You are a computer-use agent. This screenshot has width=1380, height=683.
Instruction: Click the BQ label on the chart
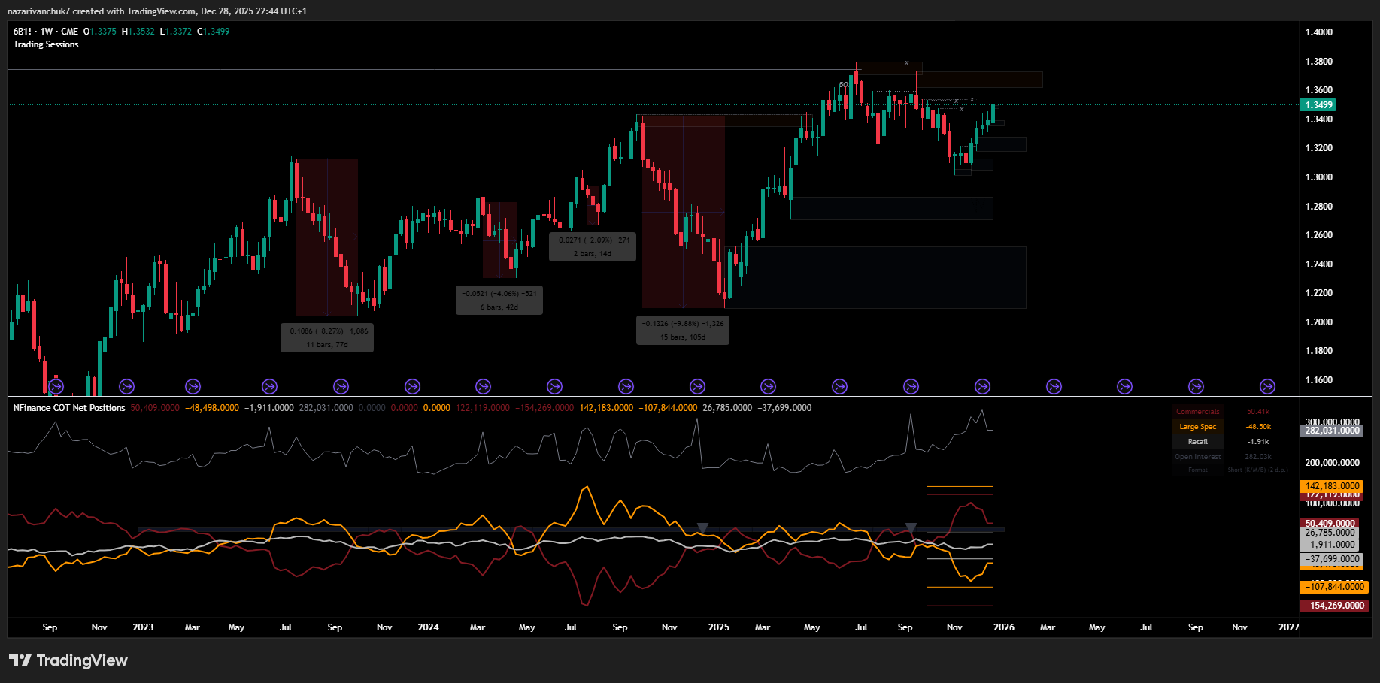pyautogui.click(x=843, y=84)
